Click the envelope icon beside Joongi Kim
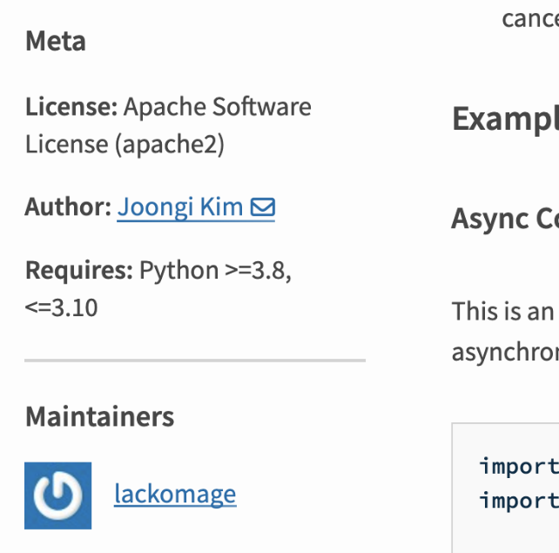Viewport: 559px width, 553px height. (x=262, y=207)
